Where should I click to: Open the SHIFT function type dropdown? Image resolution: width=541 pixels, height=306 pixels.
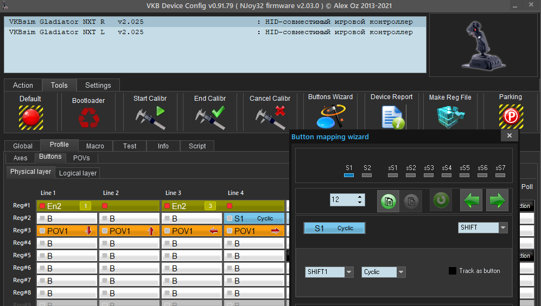click(503, 227)
